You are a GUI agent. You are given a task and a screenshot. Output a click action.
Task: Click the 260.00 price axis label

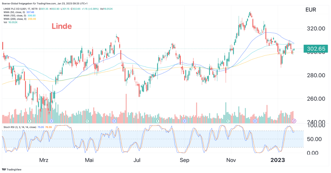click(x=316, y=99)
